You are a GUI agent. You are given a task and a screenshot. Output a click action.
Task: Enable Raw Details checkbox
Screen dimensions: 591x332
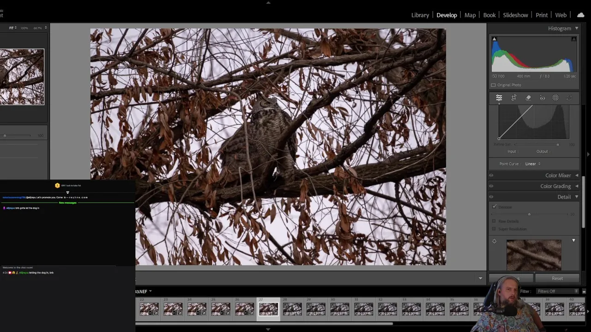(x=494, y=221)
